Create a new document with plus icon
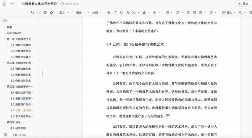Image resolution: width=252 pixels, height=138 pixels. pyautogui.click(x=12, y=4)
